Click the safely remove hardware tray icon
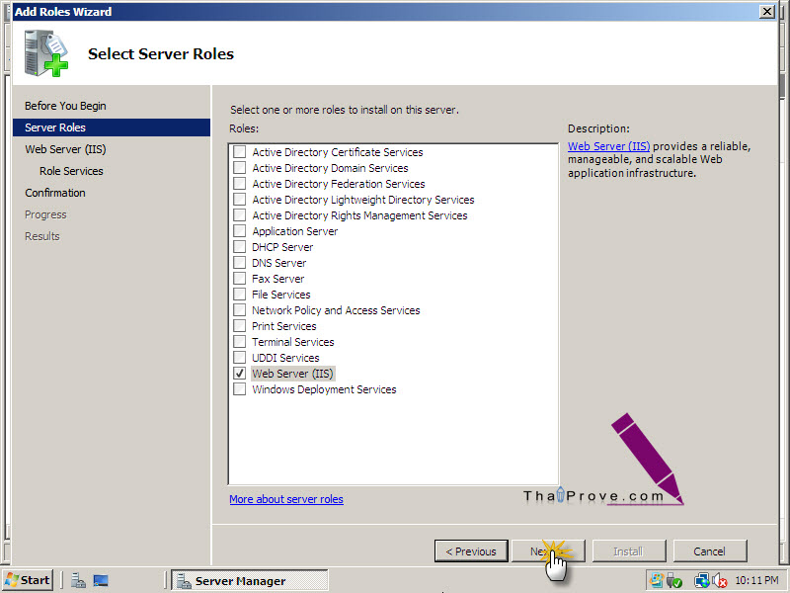Screen dimensions: 790x593 coord(674,580)
